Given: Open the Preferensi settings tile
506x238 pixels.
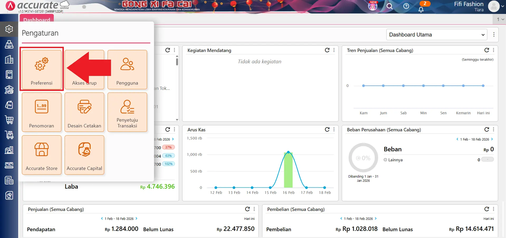Looking at the screenshot, I should tap(42, 69).
